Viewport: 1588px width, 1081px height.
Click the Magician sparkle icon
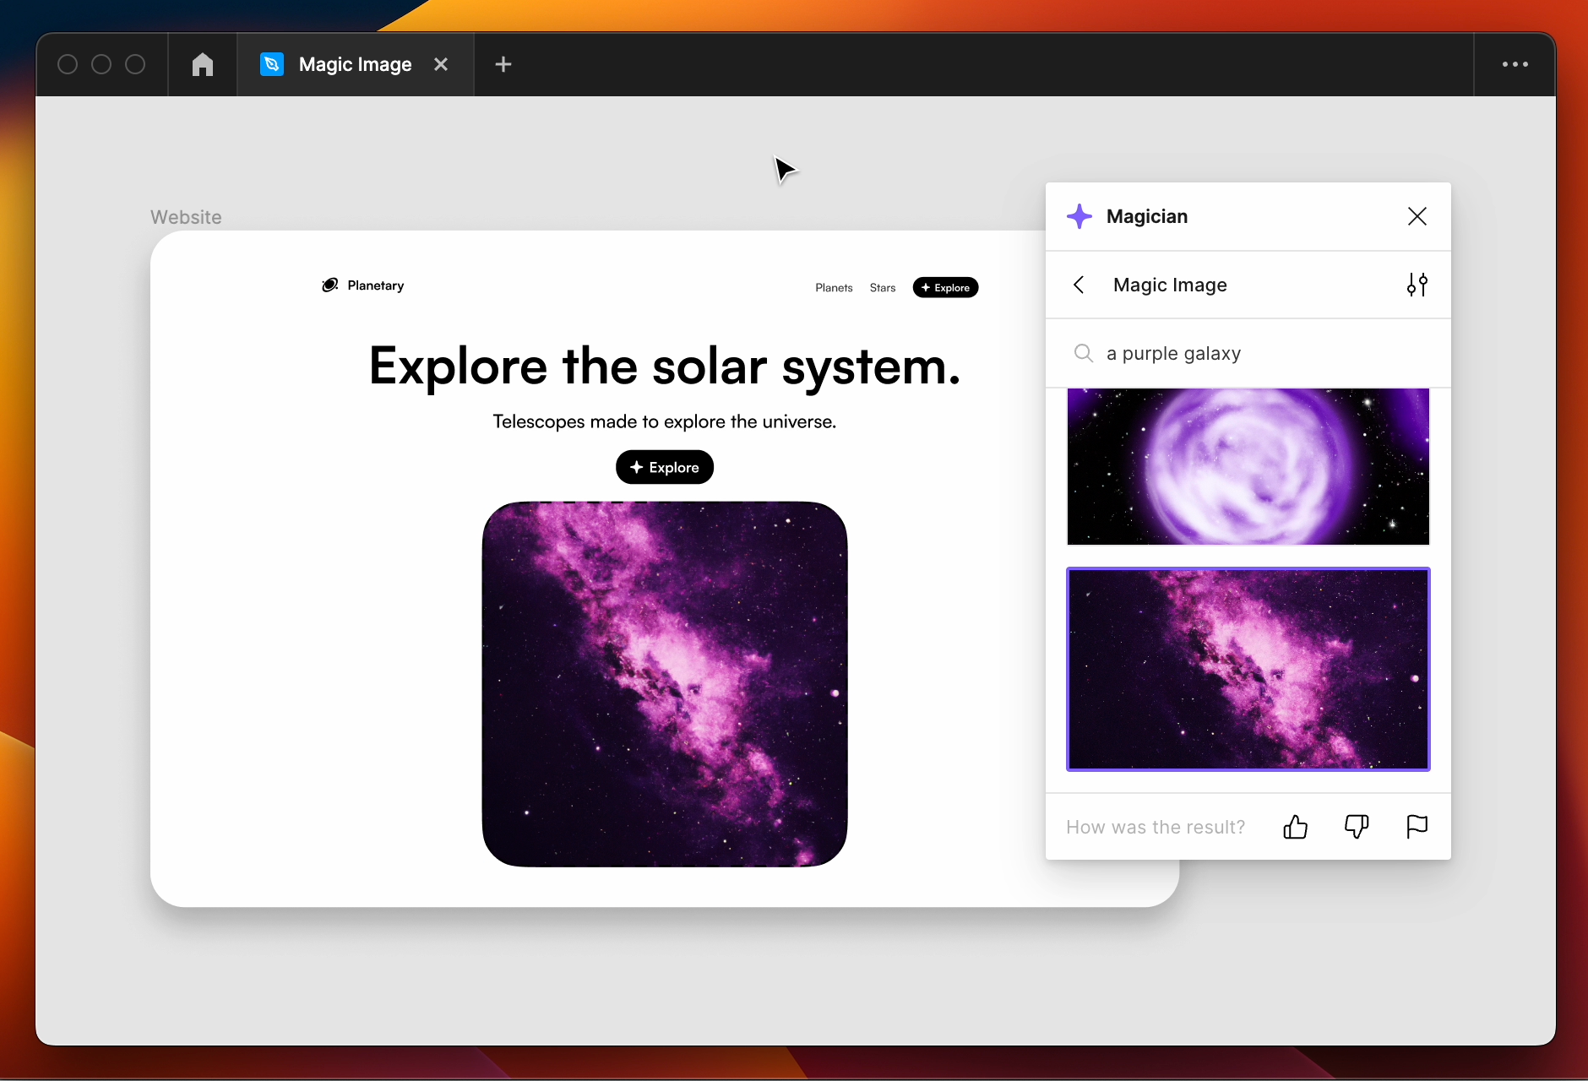[x=1082, y=216]
